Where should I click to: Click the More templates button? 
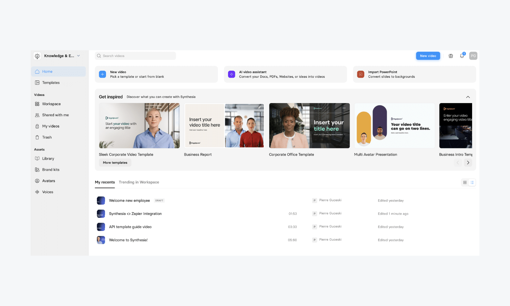pyautogui.click(x=115, y=162)
